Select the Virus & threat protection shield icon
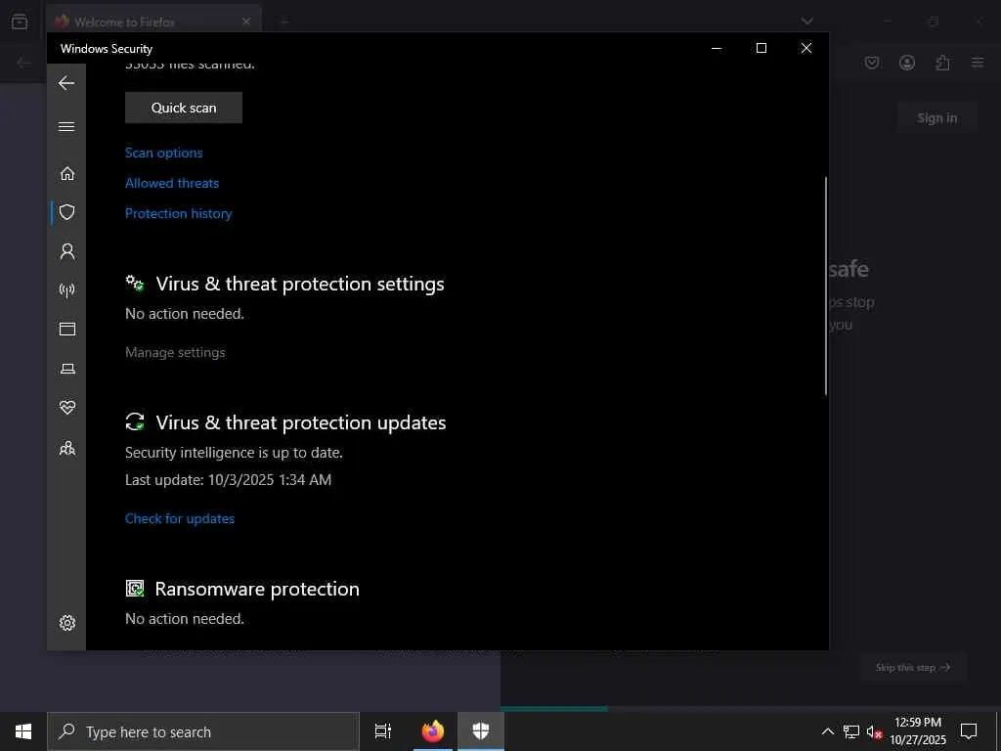 click(x=67, y=212)
